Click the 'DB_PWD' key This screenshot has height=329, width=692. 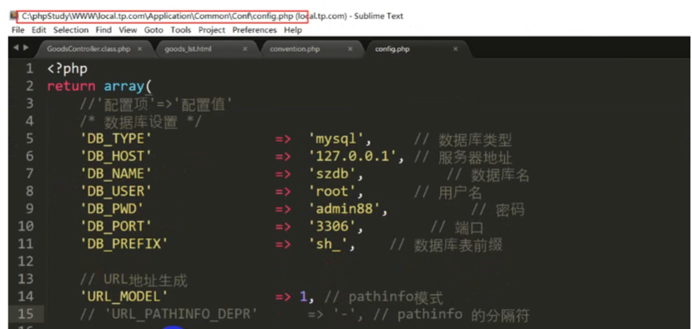[x=112, y=209]
